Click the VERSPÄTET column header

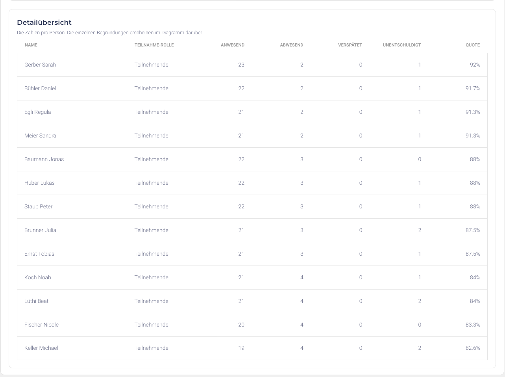[350, 45]
